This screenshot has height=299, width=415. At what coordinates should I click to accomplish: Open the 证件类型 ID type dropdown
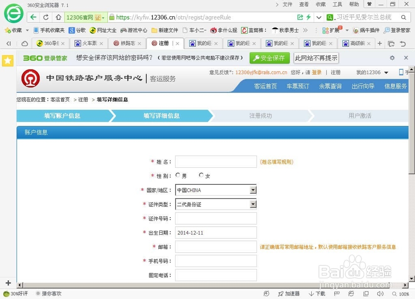(253, 204)
